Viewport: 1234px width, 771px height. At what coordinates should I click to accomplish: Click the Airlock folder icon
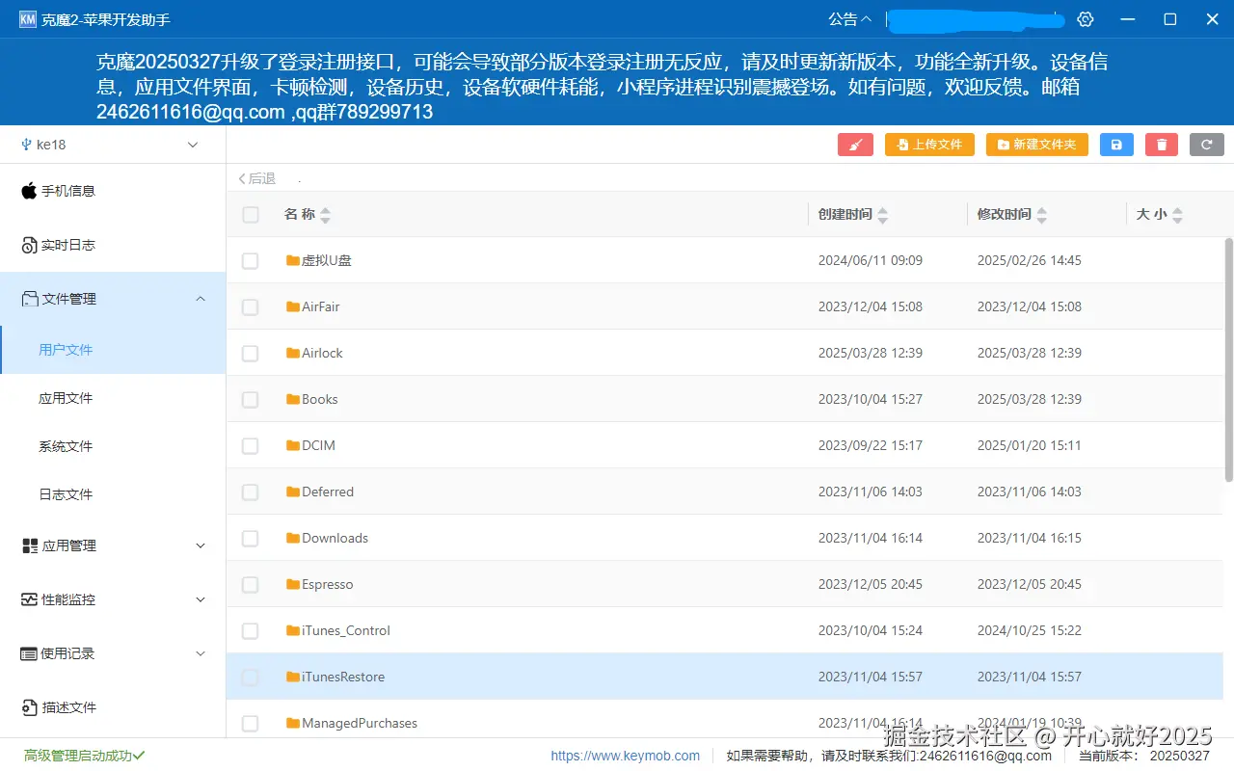click(x=293, y=353)
